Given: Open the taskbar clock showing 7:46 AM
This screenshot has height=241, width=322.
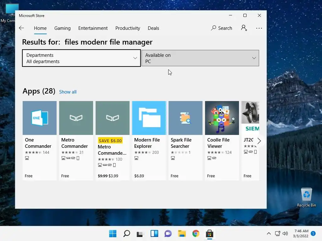Looking at the screenshot, I should tap(301, 233).
